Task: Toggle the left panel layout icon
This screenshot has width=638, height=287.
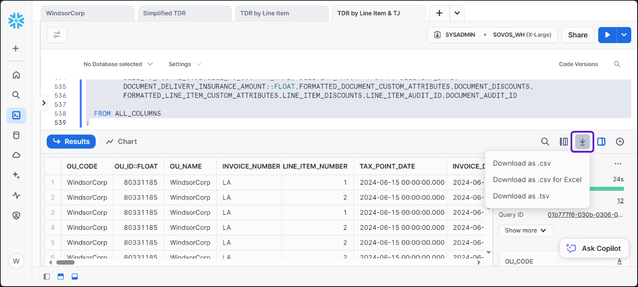Action: click(x=47, y=277)
